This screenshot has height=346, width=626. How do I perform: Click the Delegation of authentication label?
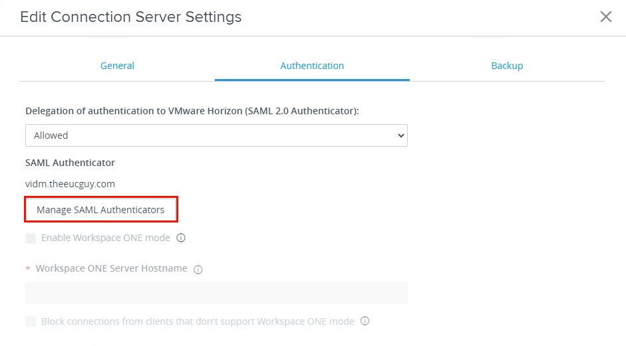(x=192, y=111)
